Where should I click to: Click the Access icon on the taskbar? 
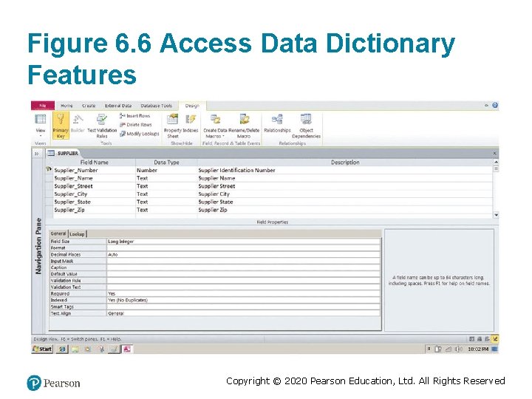(x=127, y=349)
